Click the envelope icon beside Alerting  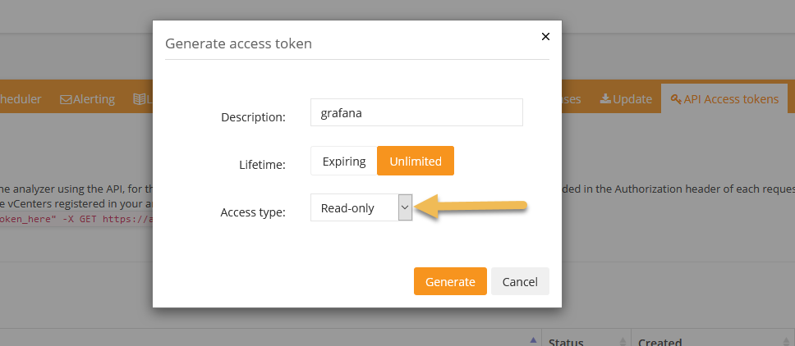point(66,100)
